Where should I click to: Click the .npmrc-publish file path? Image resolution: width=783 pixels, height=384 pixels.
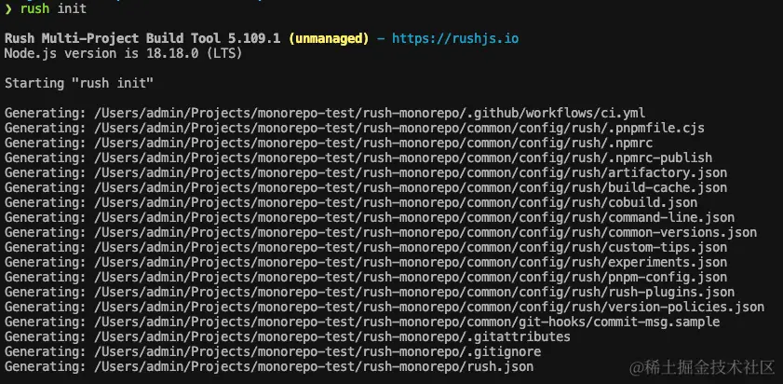pyautogui.click(x=403, y=158)
